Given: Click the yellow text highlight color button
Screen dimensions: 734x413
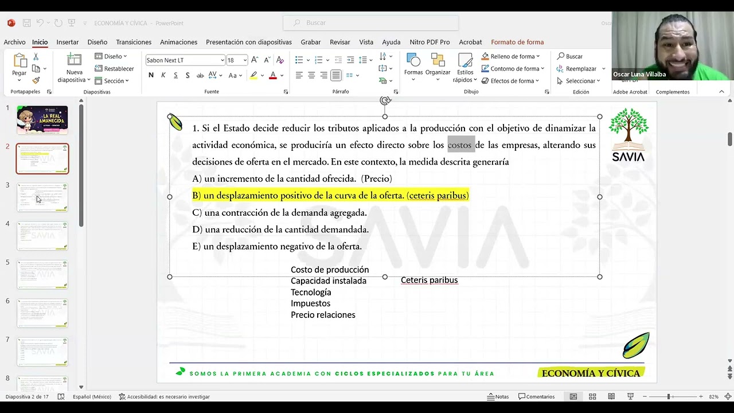Looking at the screenshot, I should 254,75.
